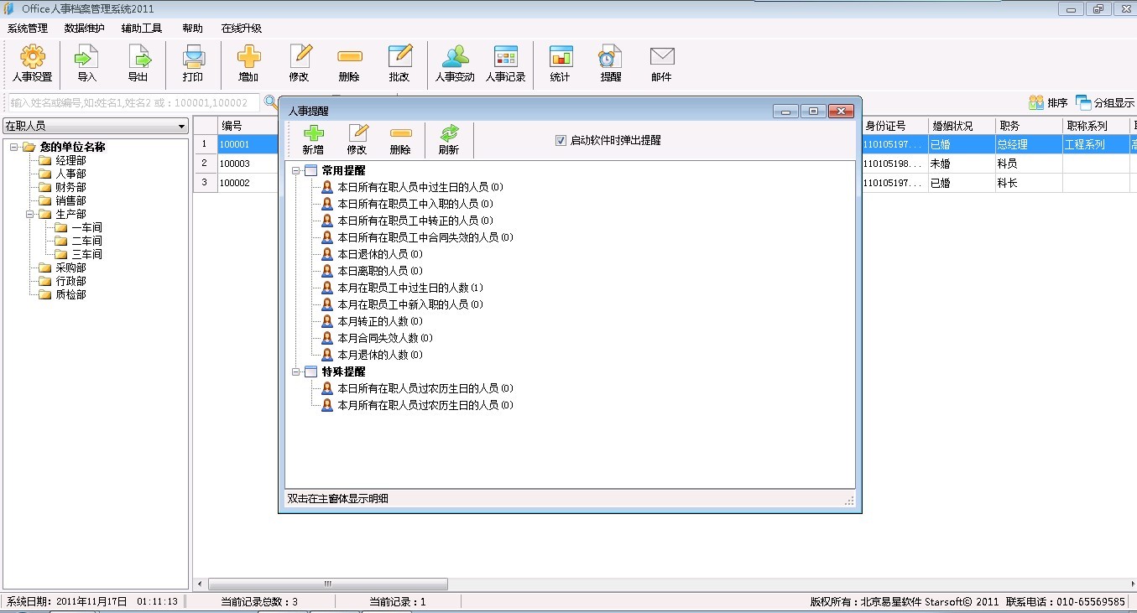Collapse the 生产部 department node
The height and width of the screenshot is (613, 1137).
coord(30,215)
